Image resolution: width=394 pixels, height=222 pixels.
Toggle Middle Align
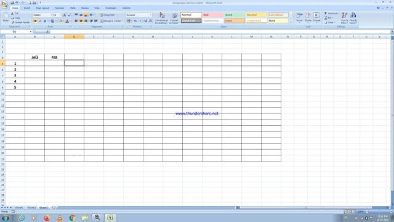tap(81, 15)
